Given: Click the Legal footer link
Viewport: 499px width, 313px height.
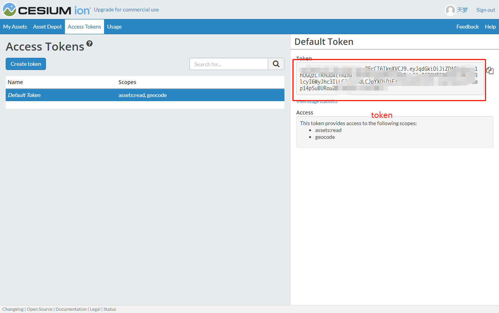Looking at the screenshot, I should coord(95,309).
